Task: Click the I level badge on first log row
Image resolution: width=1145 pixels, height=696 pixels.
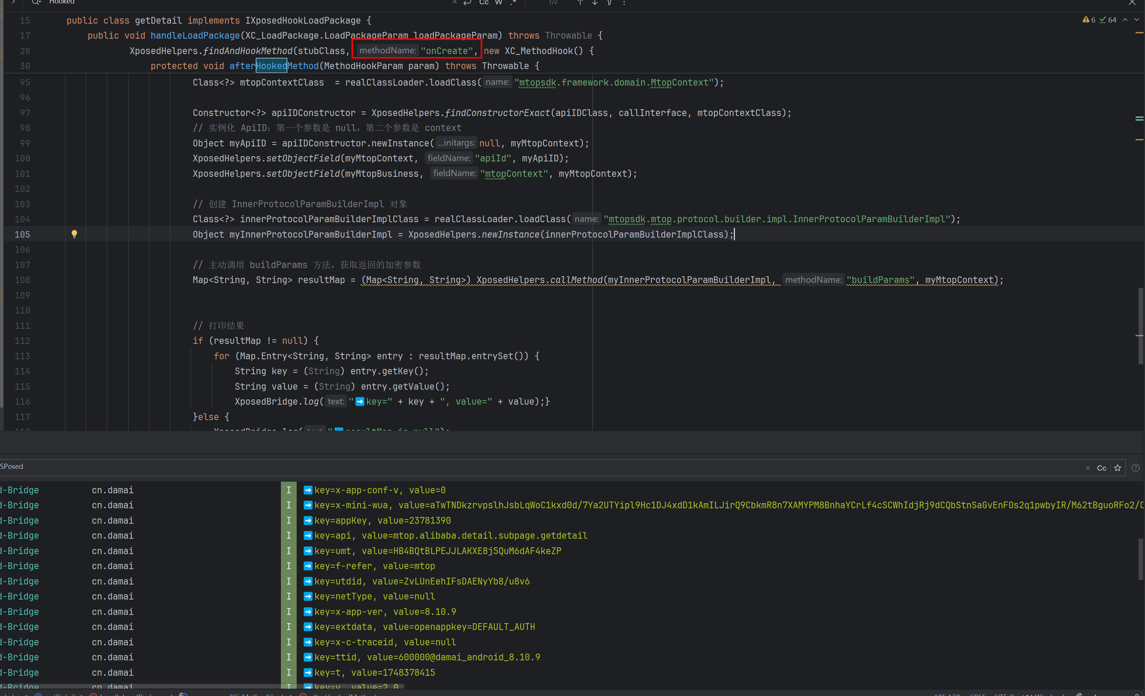Action: (x=288, y=490)
